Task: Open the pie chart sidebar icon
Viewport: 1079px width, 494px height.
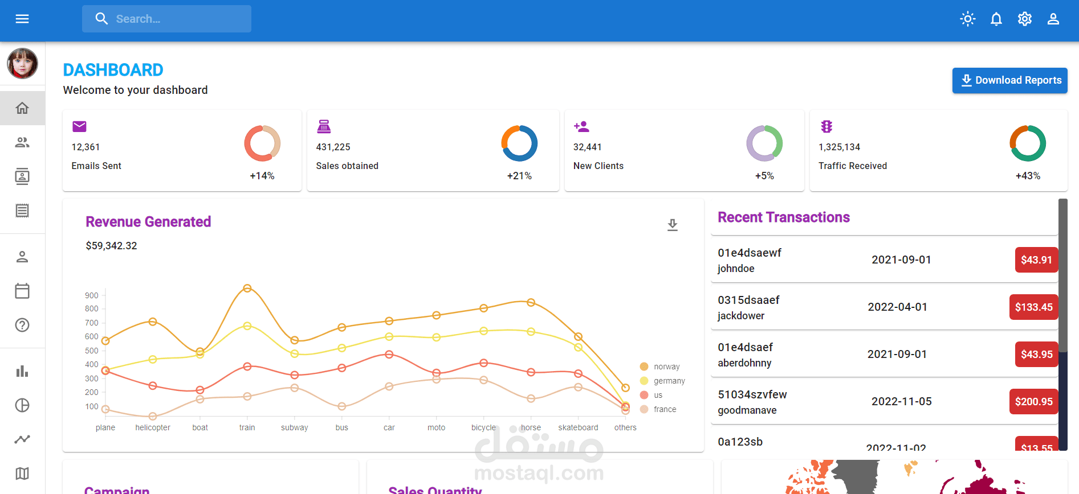Action: click(x=22, y=405)
